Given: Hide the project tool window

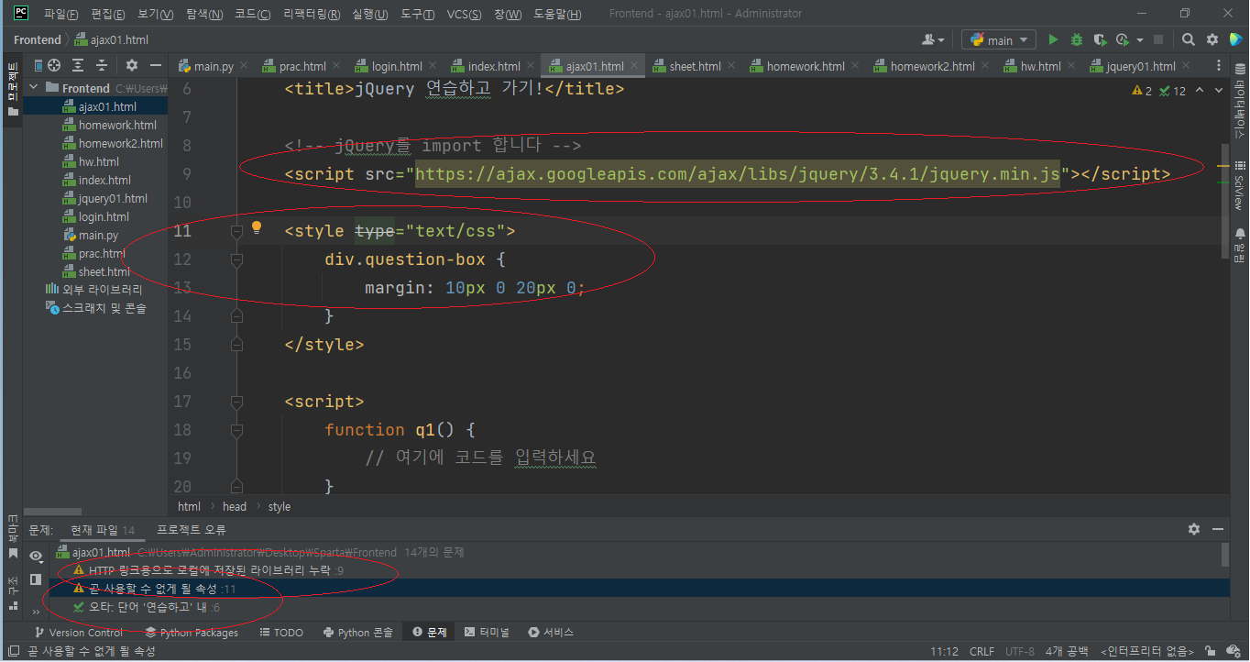Looking at the screenshot, I should point(156,65).
